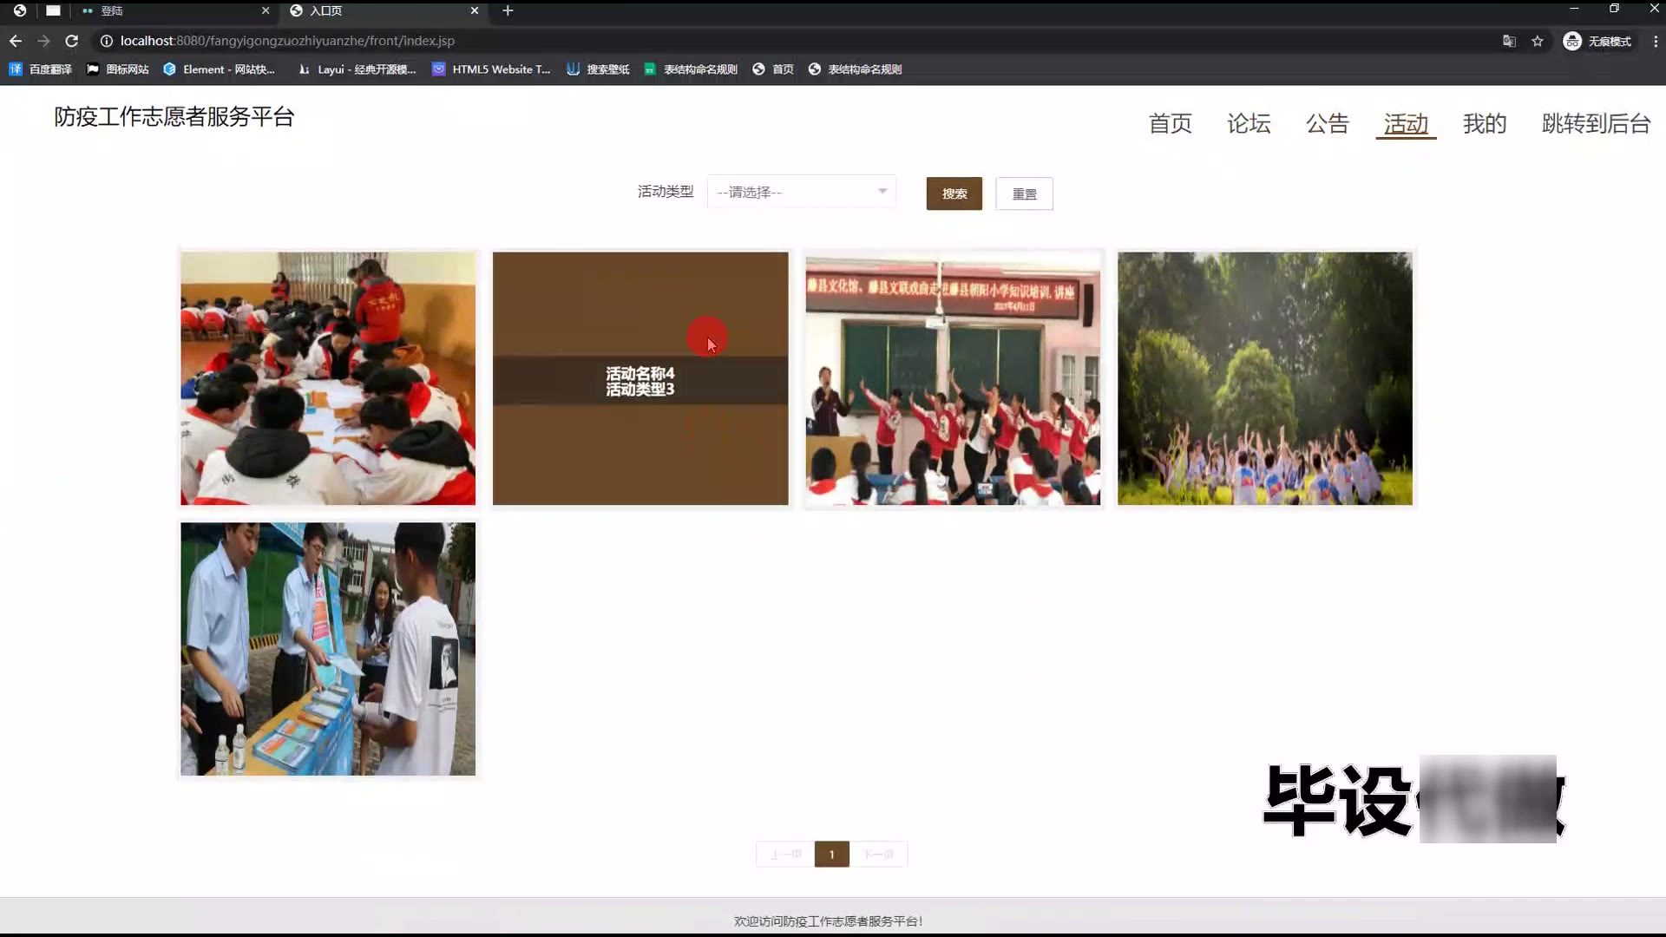
Task: Expand the 活动类型 dropdown
Action: pos(801,192)
